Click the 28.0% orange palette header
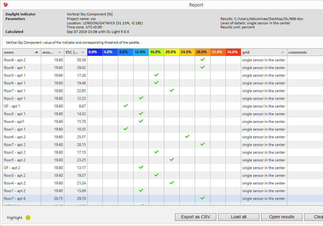Viewport: 323px width, 226px height. [202, 52]
